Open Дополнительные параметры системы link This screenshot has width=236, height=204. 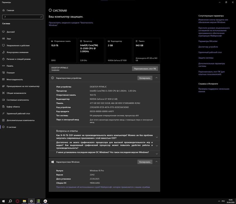212,65
